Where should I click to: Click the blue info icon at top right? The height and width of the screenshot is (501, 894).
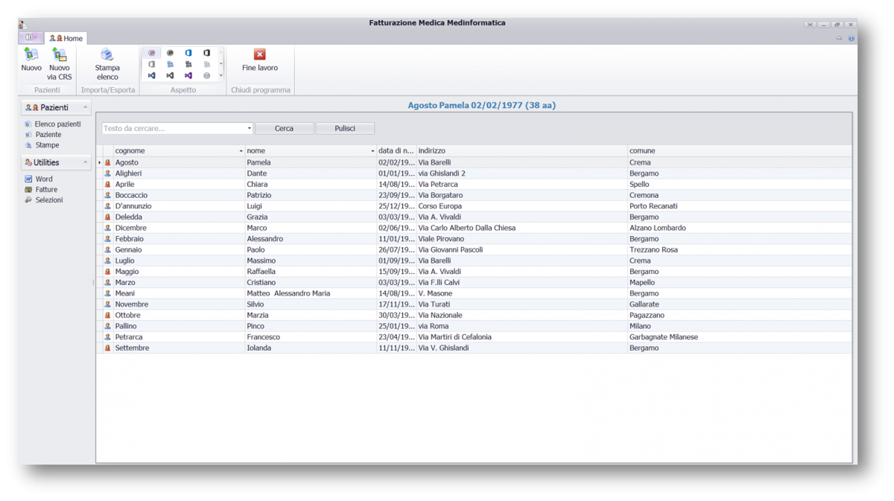[852, 38]
